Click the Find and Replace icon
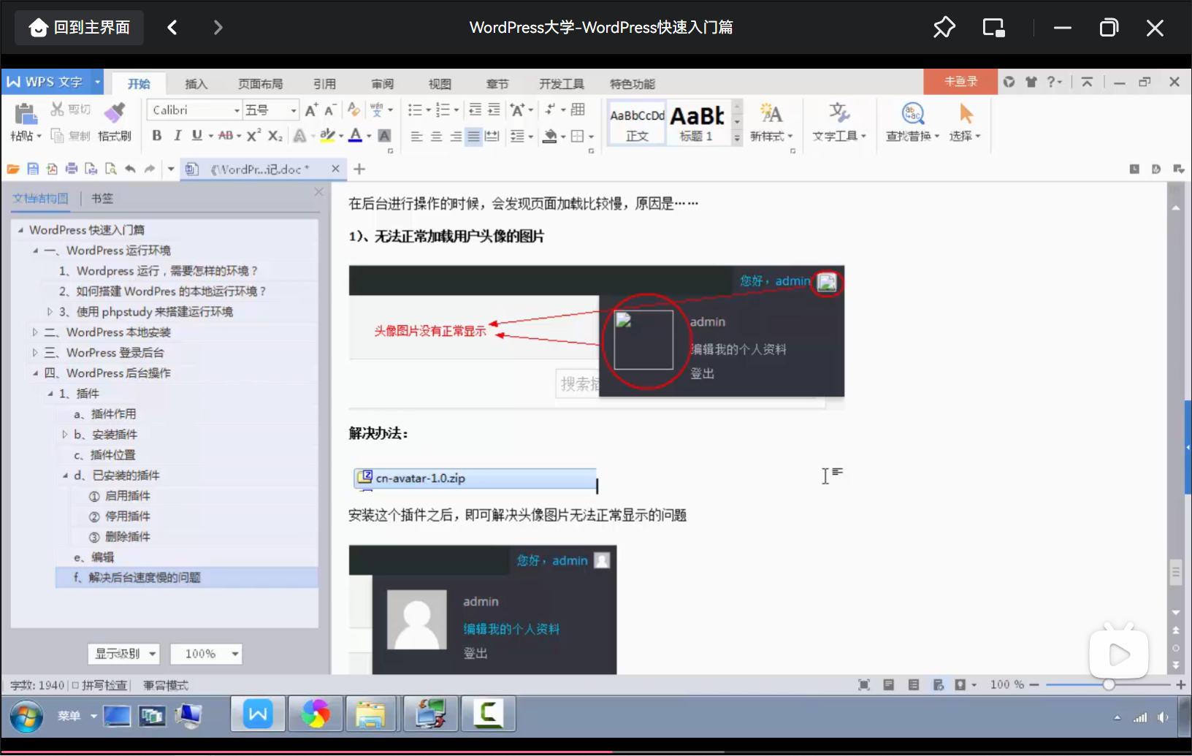The image size is (1192, 756). point(912,113)
